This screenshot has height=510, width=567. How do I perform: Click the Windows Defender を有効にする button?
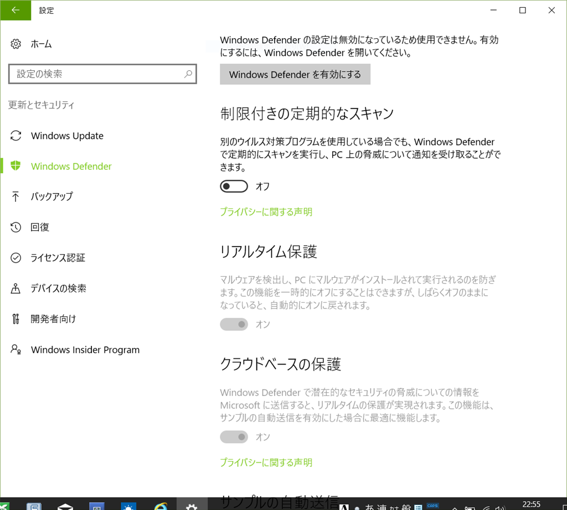[295, 75]
